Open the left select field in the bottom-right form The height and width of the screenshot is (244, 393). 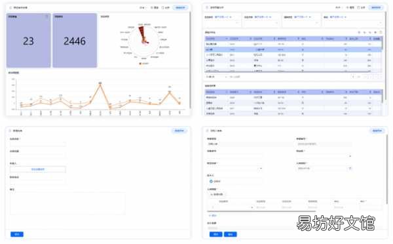[235, 169]
